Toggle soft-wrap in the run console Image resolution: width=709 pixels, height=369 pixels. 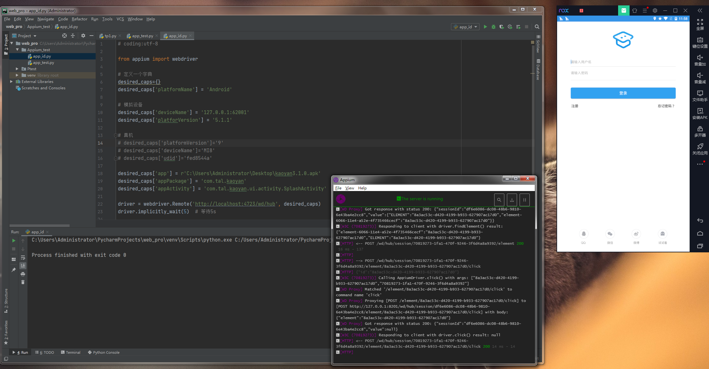23,257
